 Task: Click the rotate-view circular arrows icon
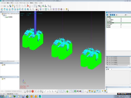[x=51, y=9]
